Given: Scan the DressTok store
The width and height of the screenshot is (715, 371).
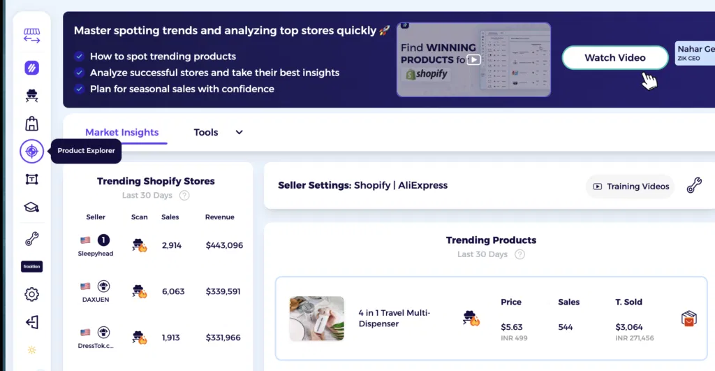Looking at the screenshot, I should [x=139, y=337].
